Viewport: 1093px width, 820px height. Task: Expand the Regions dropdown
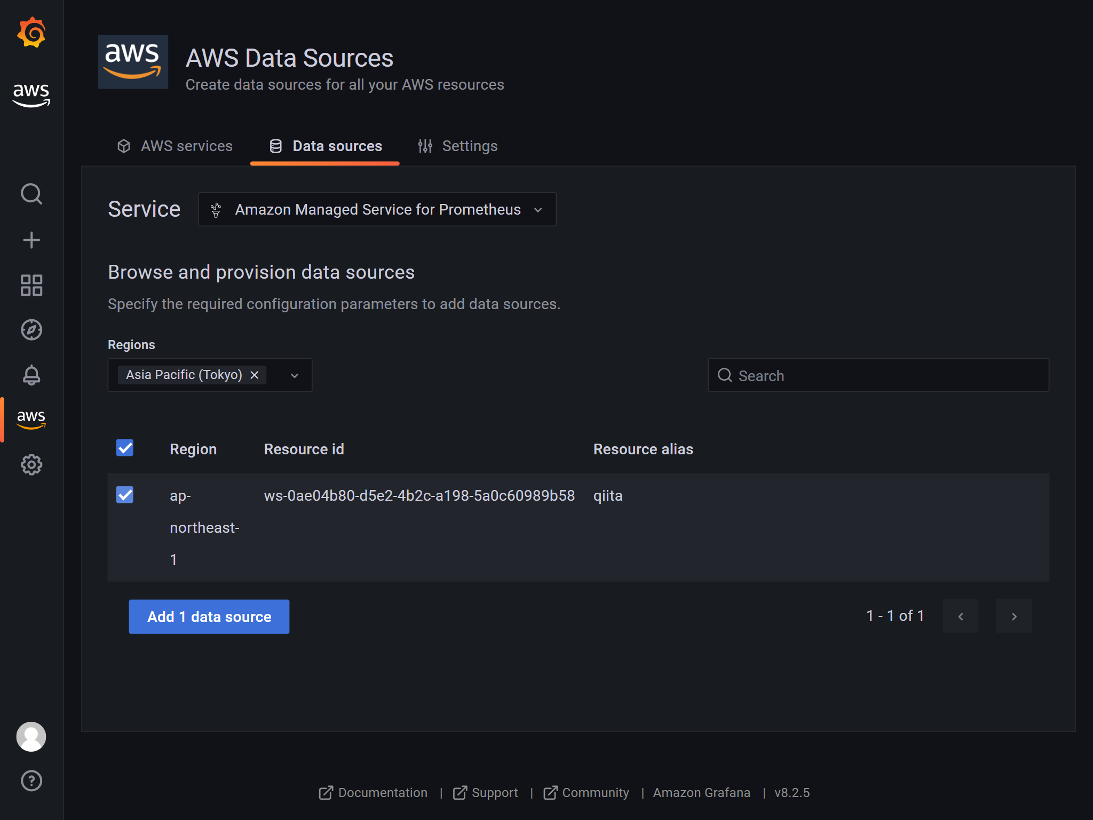tap(294, 375)
